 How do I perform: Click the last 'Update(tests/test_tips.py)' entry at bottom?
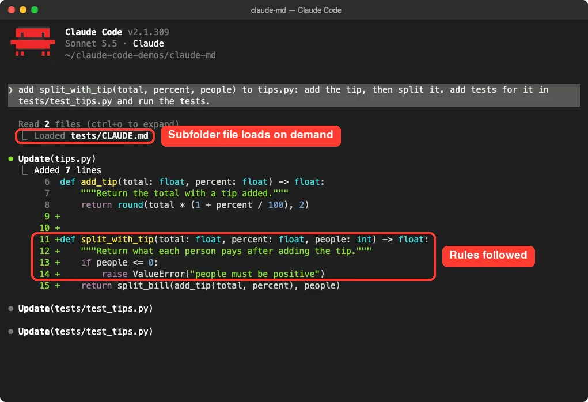point(85,332)
